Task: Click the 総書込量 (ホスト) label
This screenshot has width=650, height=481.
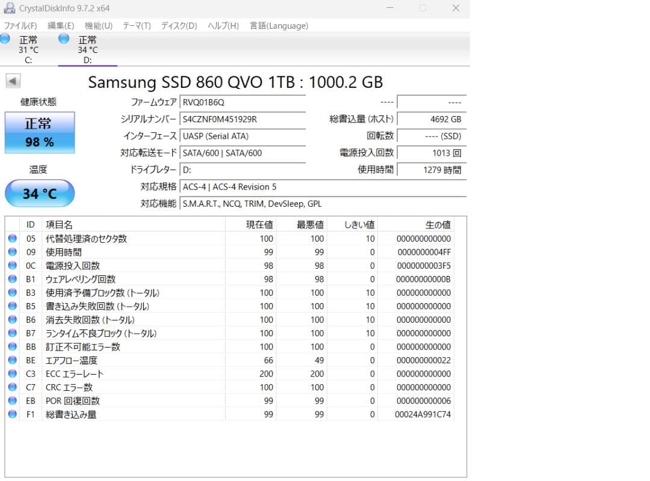Action: (x=362, y=119)
